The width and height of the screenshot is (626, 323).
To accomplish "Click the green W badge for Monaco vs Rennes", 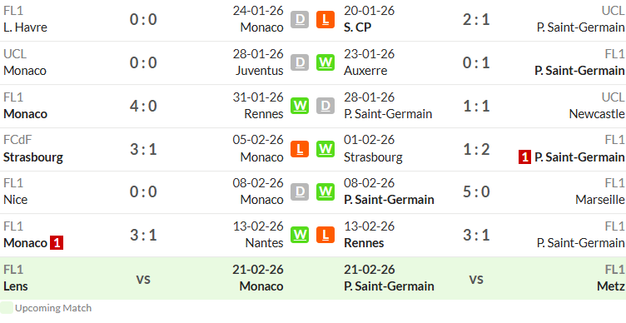I will tap(300, 106).
